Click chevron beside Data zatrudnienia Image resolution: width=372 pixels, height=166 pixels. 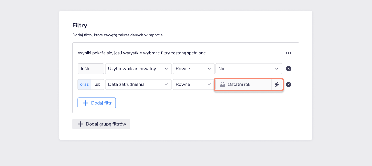(x=166, y=84)
